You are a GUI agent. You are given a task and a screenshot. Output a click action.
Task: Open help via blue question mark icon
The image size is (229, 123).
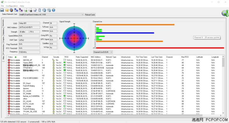[x=54, y=10]
